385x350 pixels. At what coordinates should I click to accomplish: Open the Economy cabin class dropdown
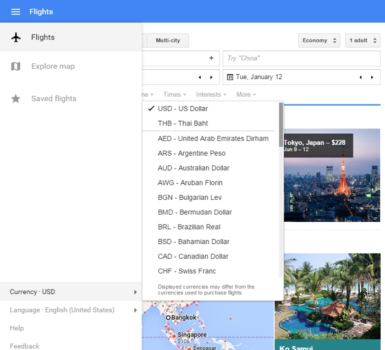pos(319,41)
